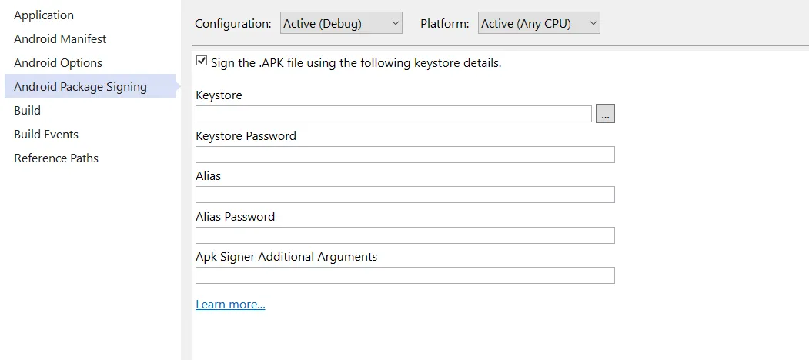Viewport: 809px width, 360px height.
Task: Open the Build Events tab
Action: click(x=46, y=135)
